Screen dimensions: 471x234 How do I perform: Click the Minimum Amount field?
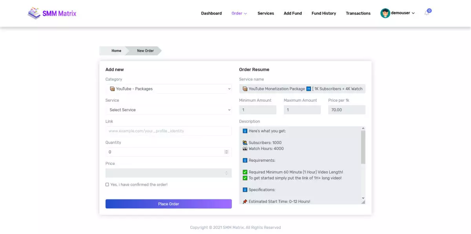tap(258, 110)
